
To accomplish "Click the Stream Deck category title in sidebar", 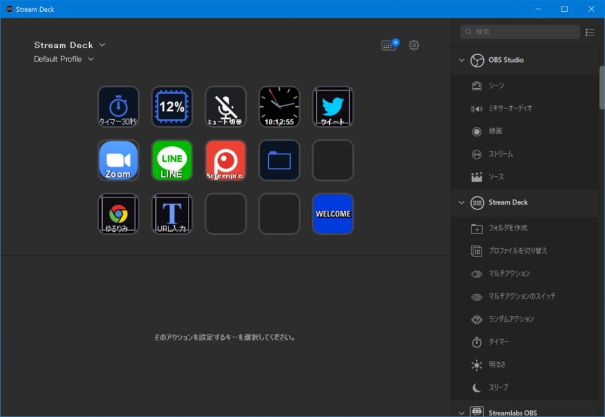I will click(508, 202).
